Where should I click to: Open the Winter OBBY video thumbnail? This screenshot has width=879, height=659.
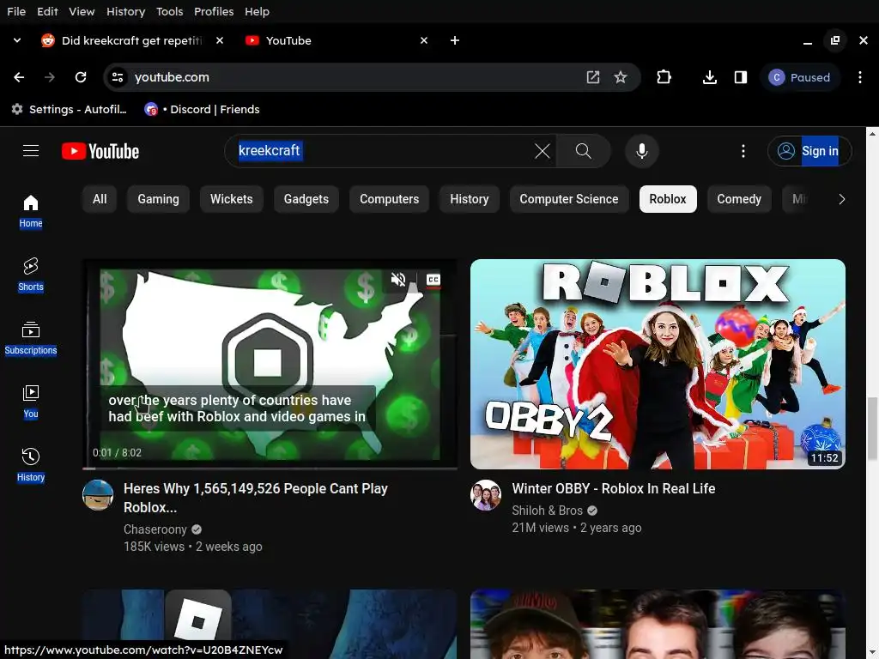click(x=658, y=364)
